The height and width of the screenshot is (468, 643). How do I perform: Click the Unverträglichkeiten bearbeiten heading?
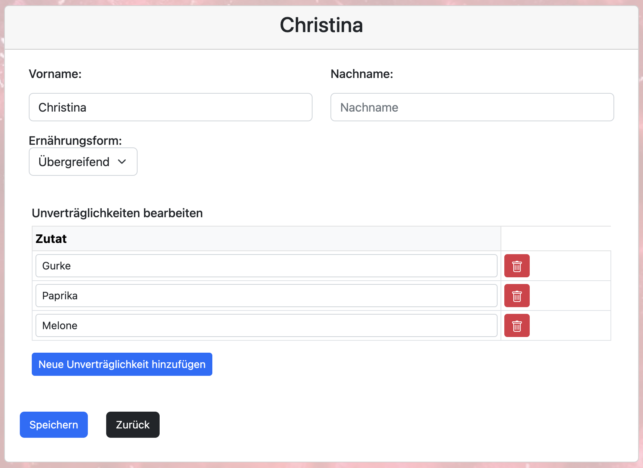tap(117, 213)
